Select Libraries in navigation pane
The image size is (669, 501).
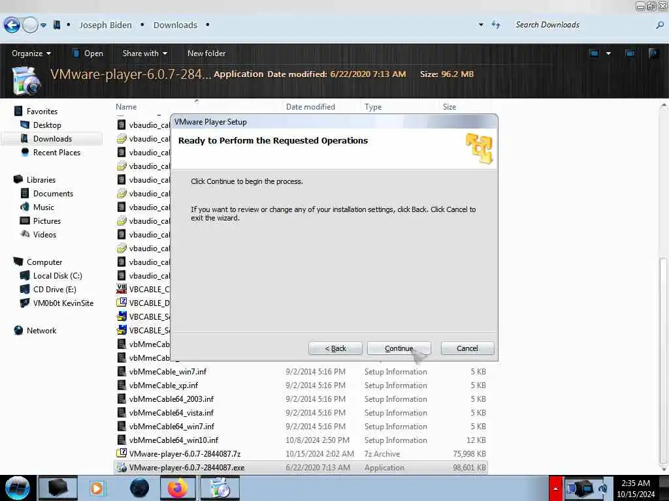[41, 180]
